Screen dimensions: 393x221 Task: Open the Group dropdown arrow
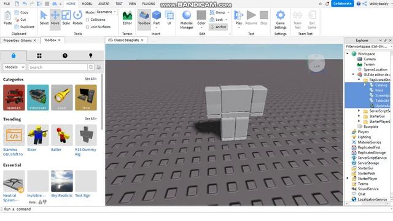click(228, 12)
